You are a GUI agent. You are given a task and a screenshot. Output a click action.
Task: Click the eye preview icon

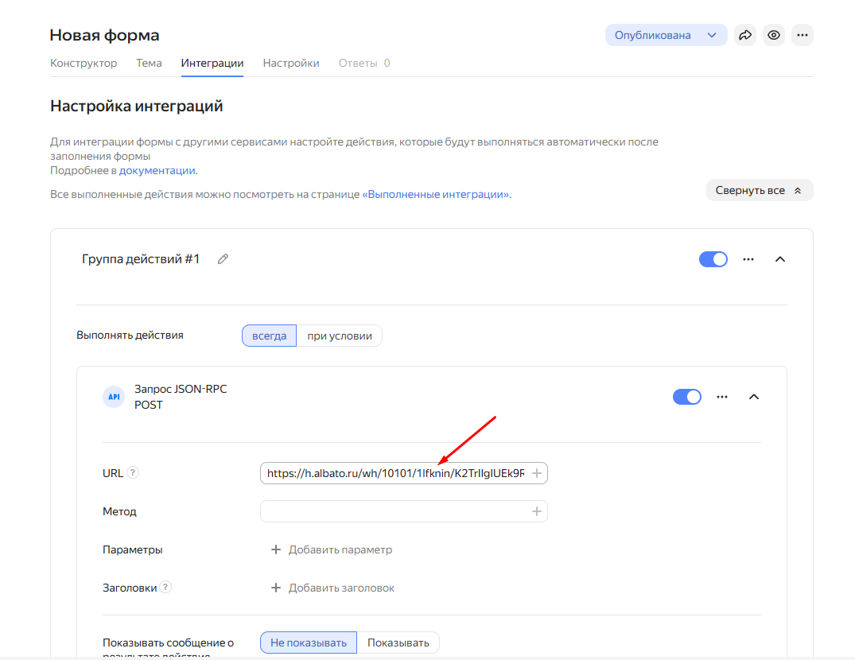pos(773,35)
